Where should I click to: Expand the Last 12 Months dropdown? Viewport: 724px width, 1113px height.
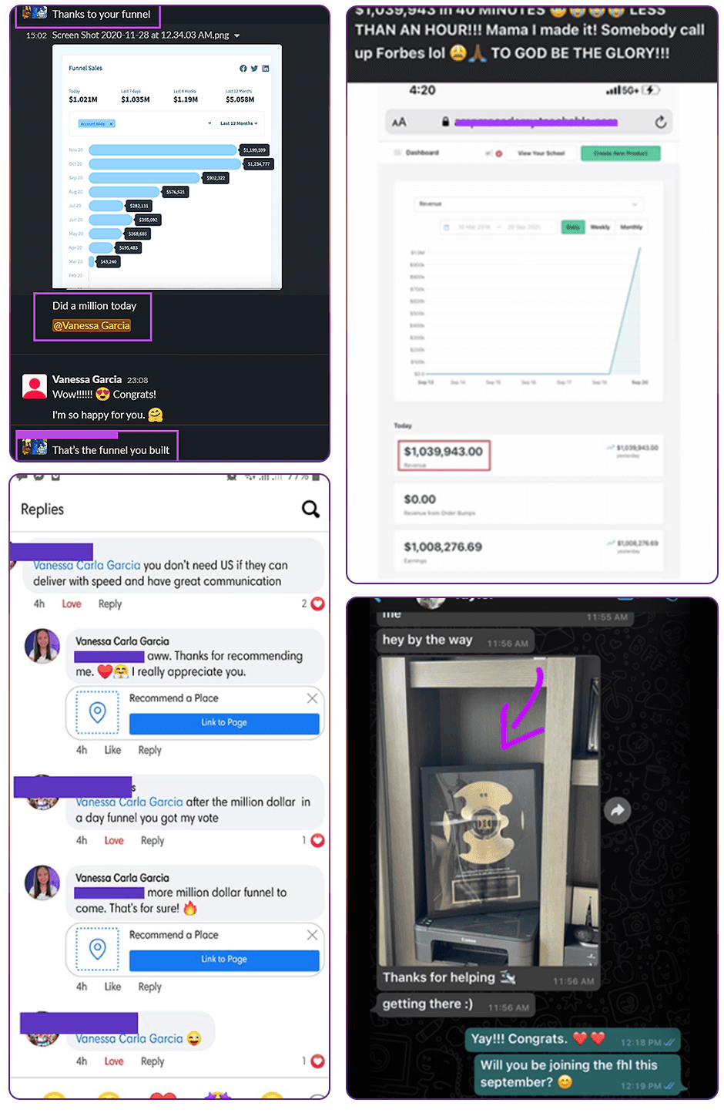tap(239, 123)
